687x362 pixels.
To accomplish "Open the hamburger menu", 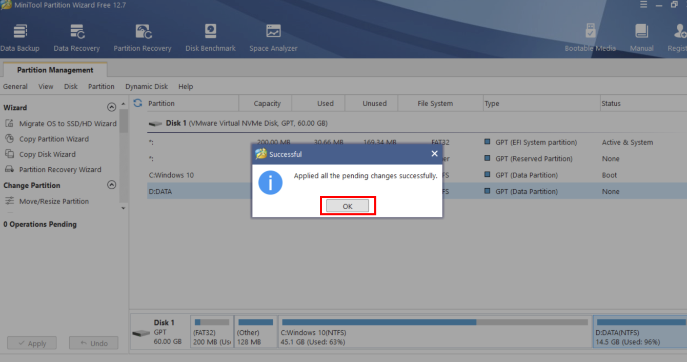I will 642,5.
